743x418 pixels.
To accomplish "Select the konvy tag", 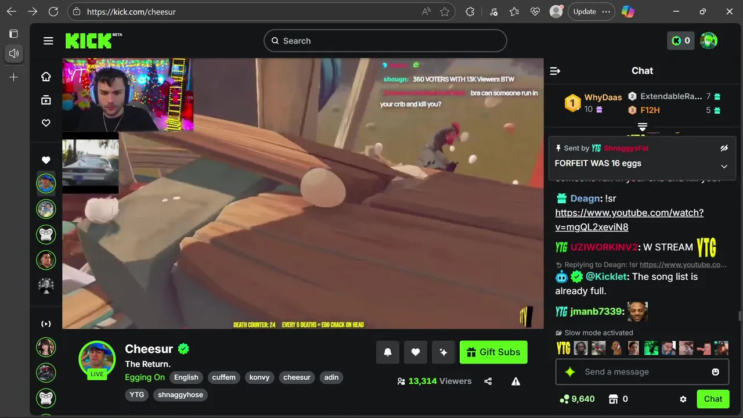I will pos(259,377).
